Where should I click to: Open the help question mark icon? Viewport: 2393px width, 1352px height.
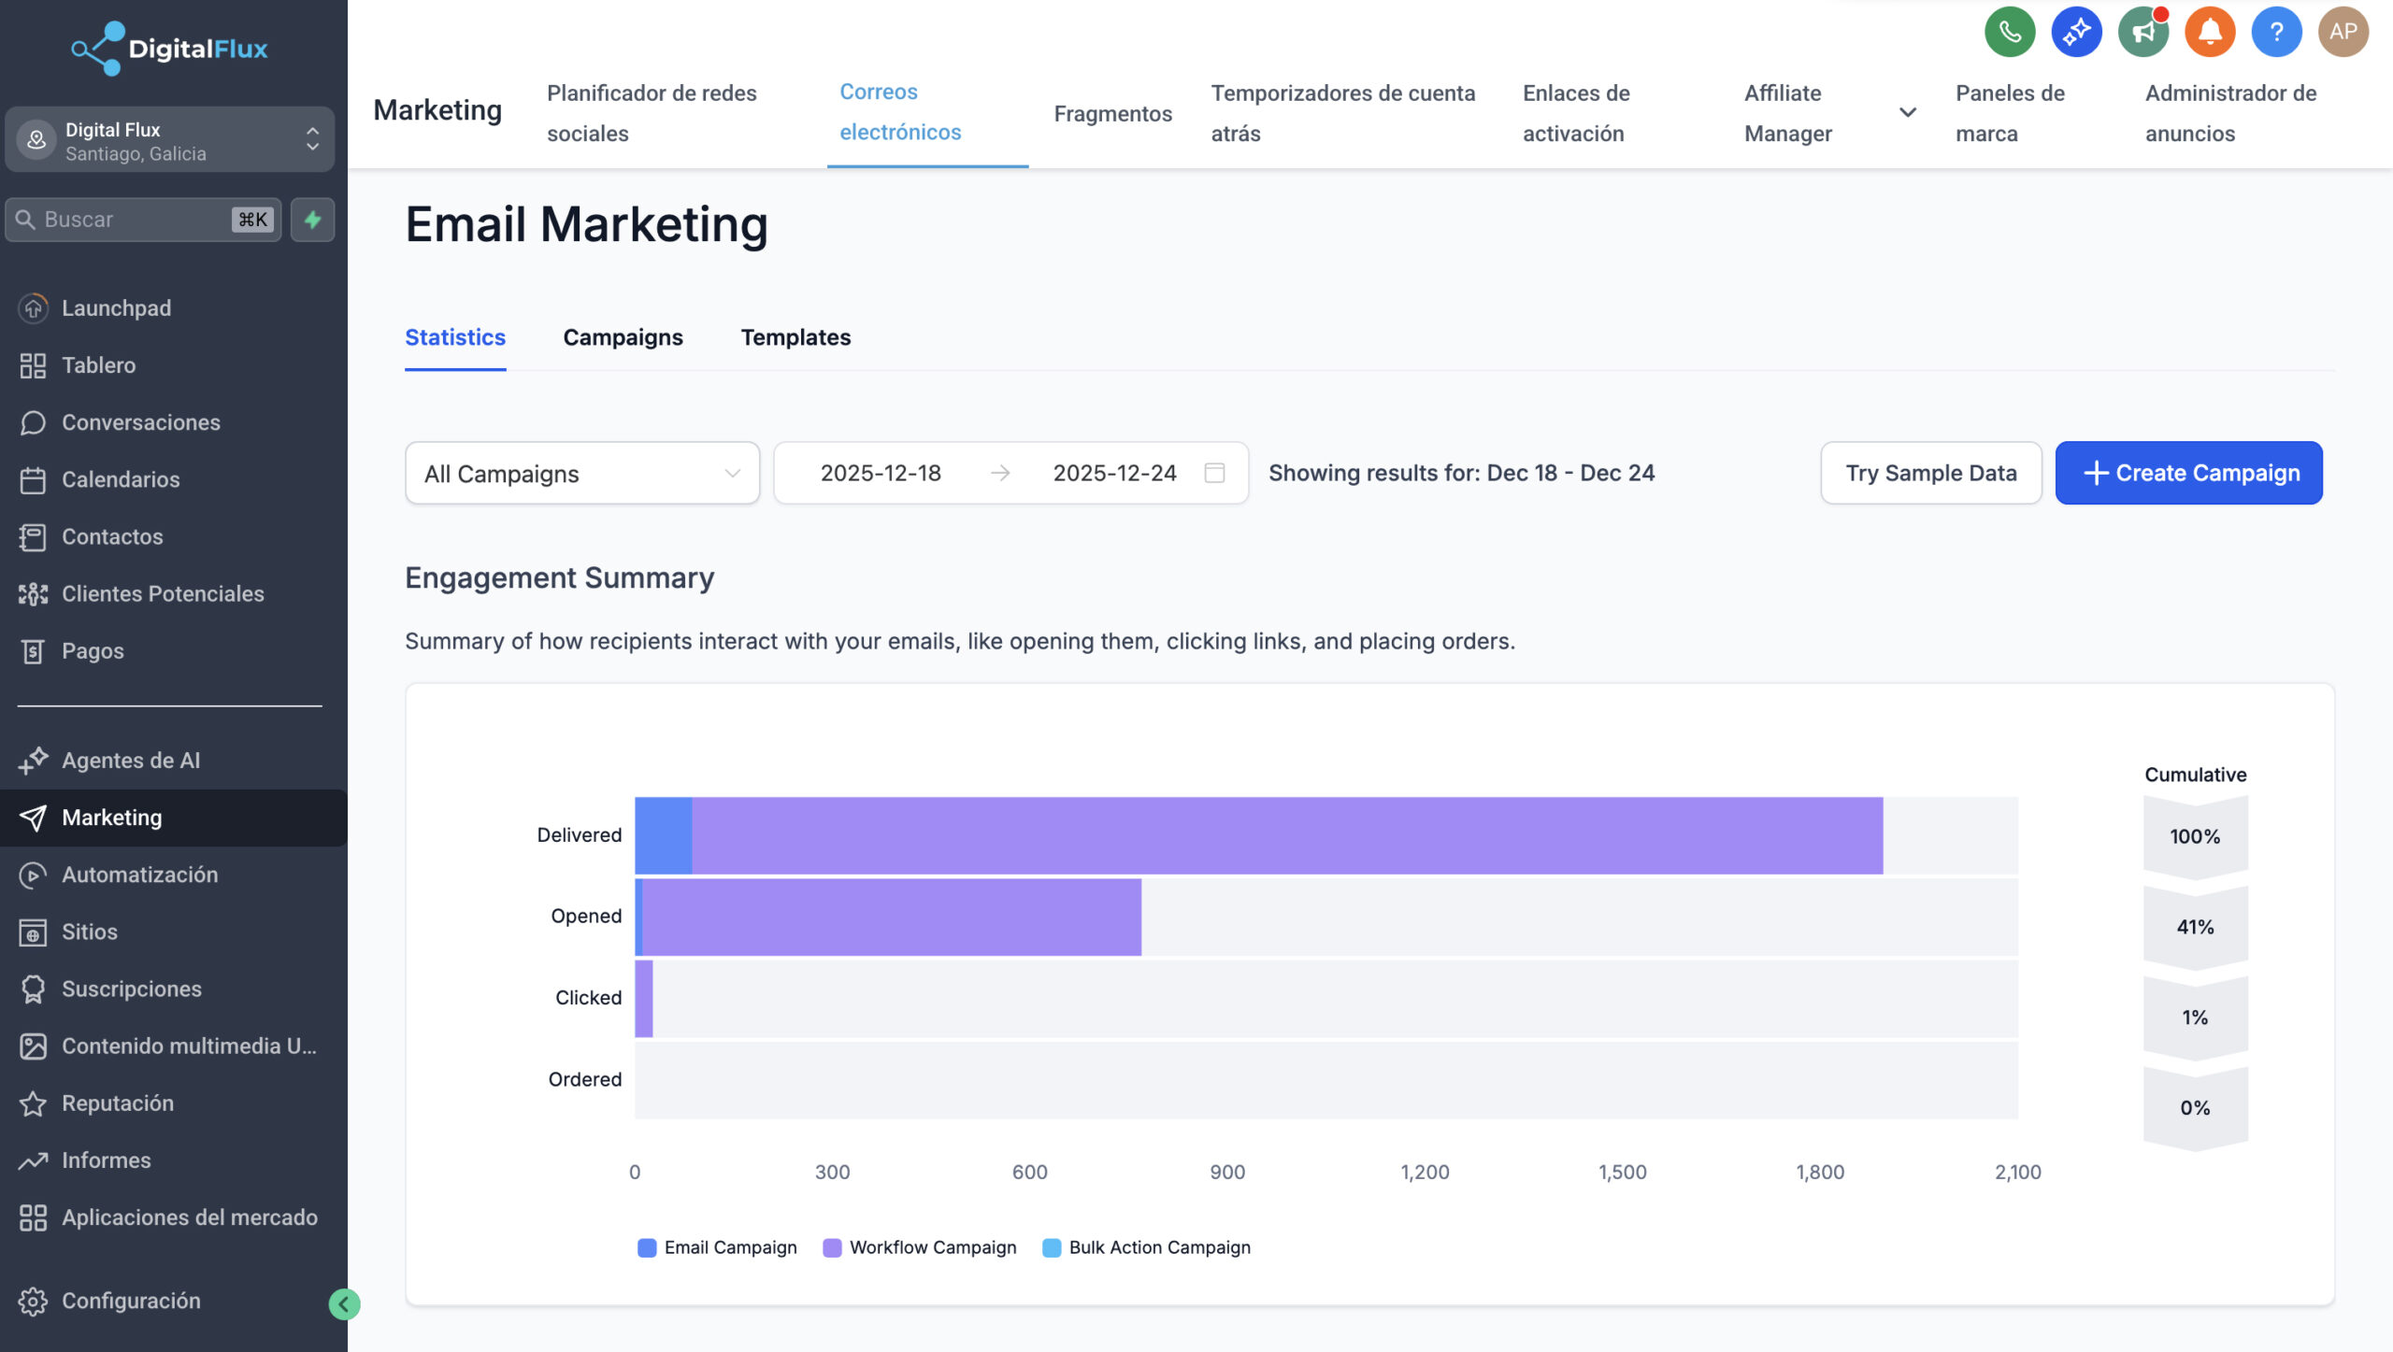[x=2276, y=31]
